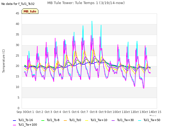Click the No data for f_Tul1_Ts32 message
Viewport: 173px width, 130px height.
click(18, 4)
